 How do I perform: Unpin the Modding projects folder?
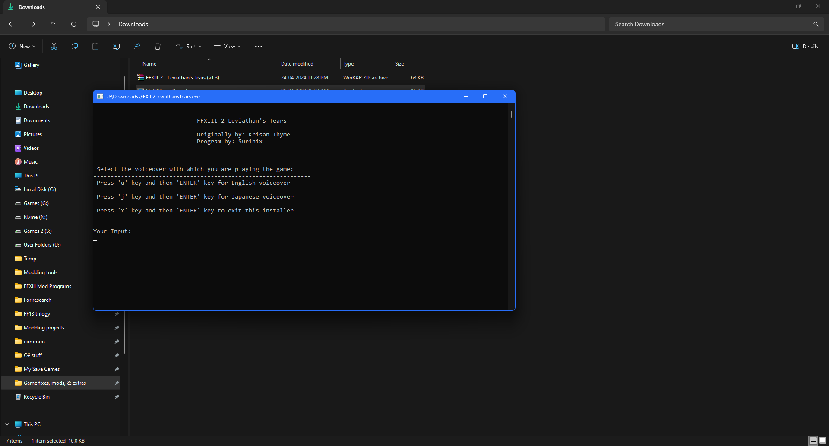click(117, 328)
